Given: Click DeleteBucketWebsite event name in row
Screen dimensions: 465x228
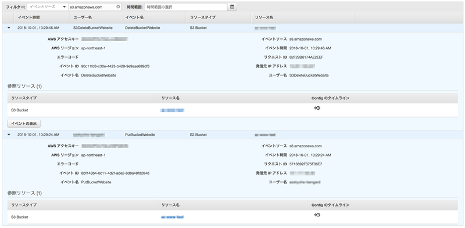Looking at the screenshot, I should pyautogui.click(x=142, y=28).
